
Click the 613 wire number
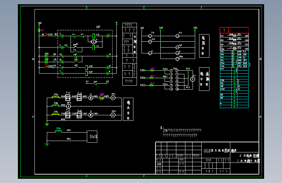click(188, 87)
